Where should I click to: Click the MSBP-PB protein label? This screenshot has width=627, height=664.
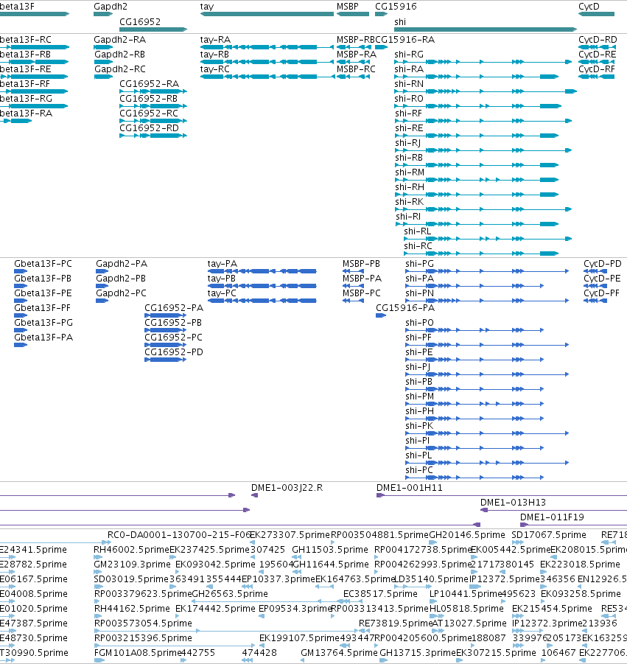coord(361,264)
